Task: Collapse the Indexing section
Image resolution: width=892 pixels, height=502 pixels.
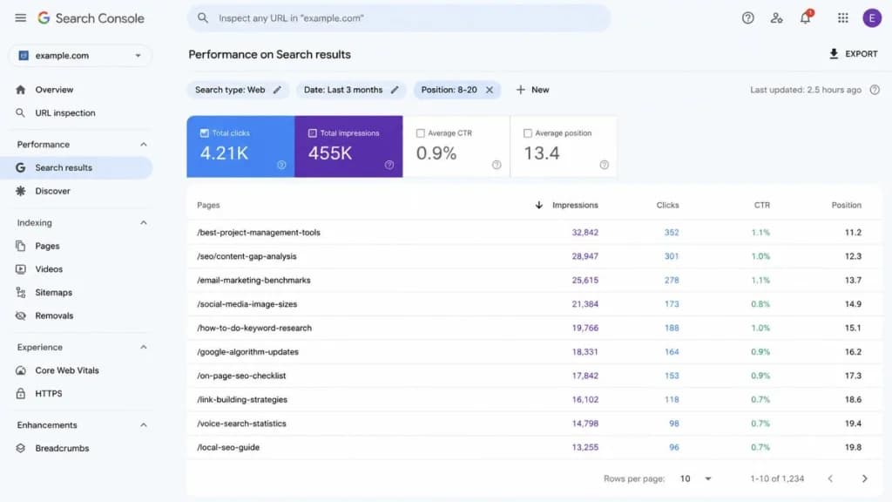Action: coord(144,223)
